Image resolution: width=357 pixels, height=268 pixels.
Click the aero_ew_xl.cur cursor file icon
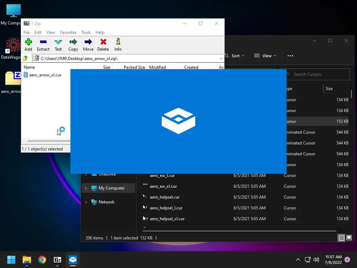click(145, 185)
